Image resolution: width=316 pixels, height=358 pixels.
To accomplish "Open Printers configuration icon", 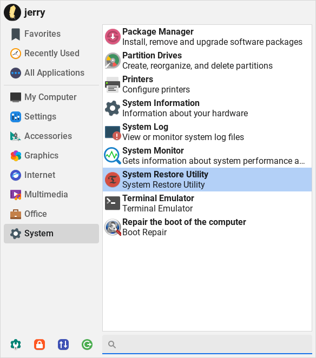I will pos(113,84).
